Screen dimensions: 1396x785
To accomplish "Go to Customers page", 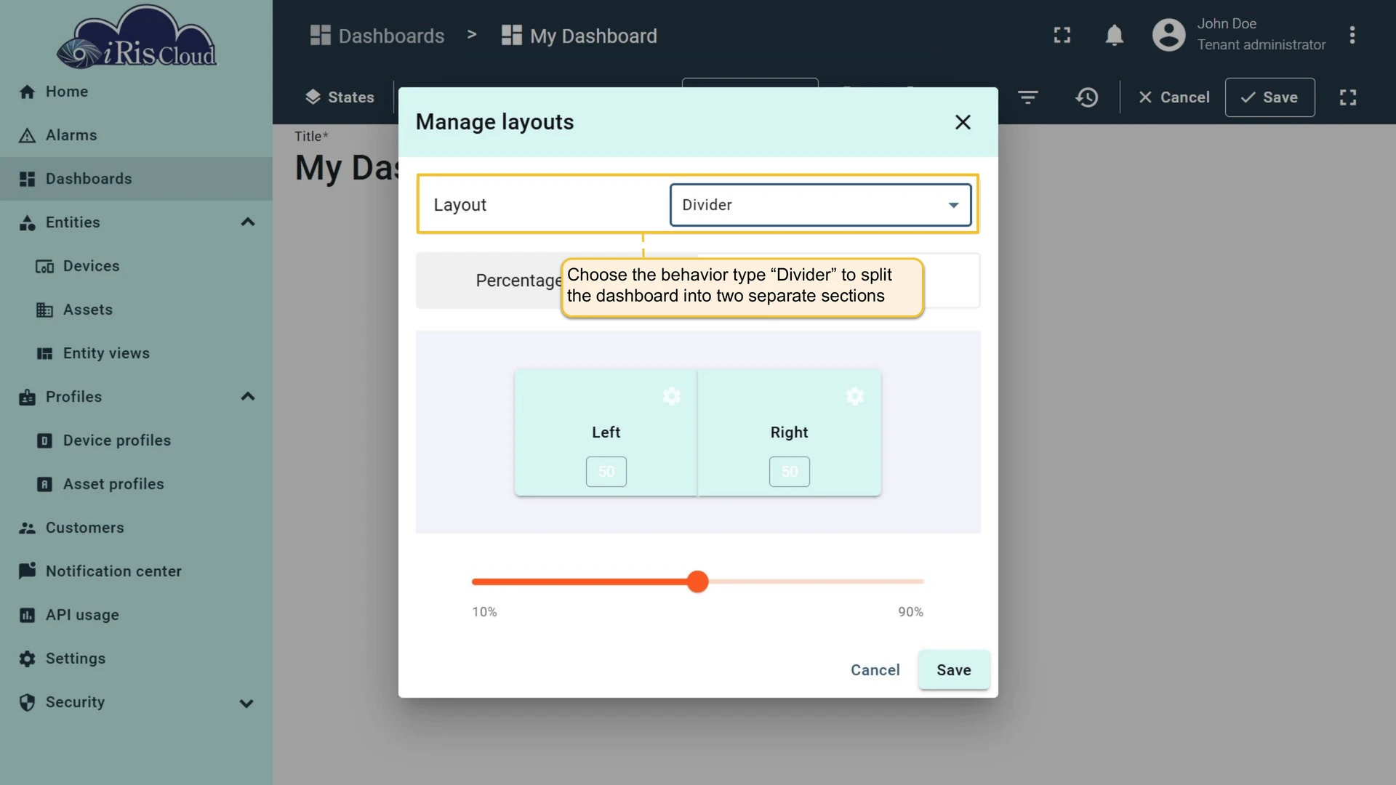I will point(136,528).
